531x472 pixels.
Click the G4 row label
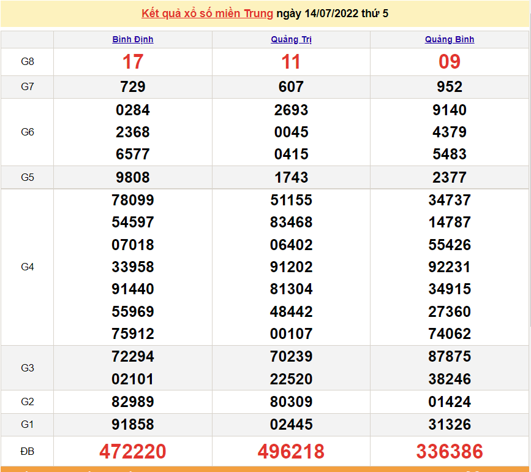pyautogui.click(x=28, y=267)
